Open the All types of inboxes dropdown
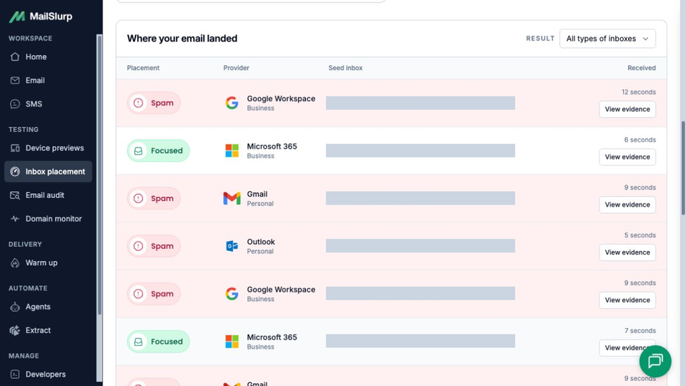686x386 pixels. pyautogui.click(x=607, y=39)
